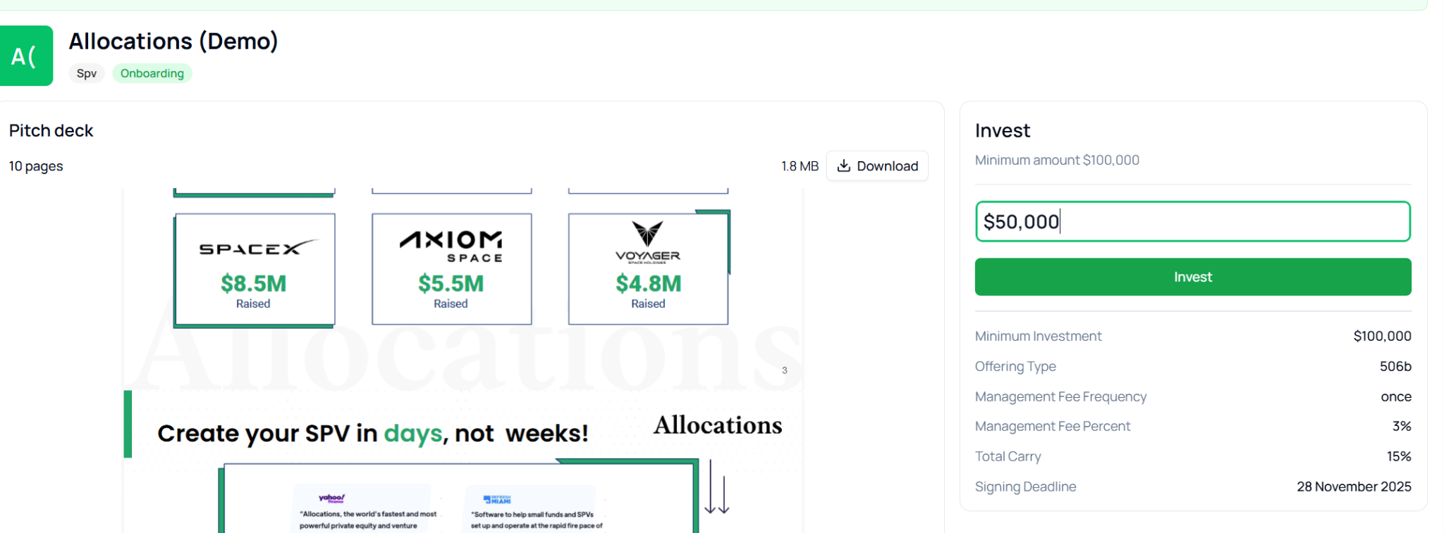Click the Axiom Space logo card
This screenshot has height=533, width=1444.
coord(451,269)
